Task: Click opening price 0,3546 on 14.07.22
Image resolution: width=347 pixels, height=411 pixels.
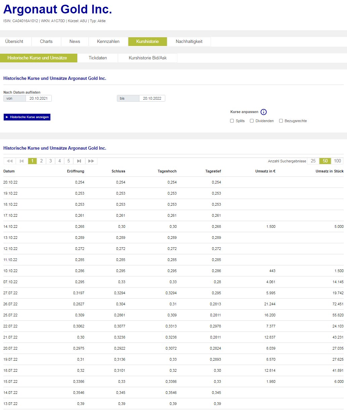Action: tap(79, 393)
